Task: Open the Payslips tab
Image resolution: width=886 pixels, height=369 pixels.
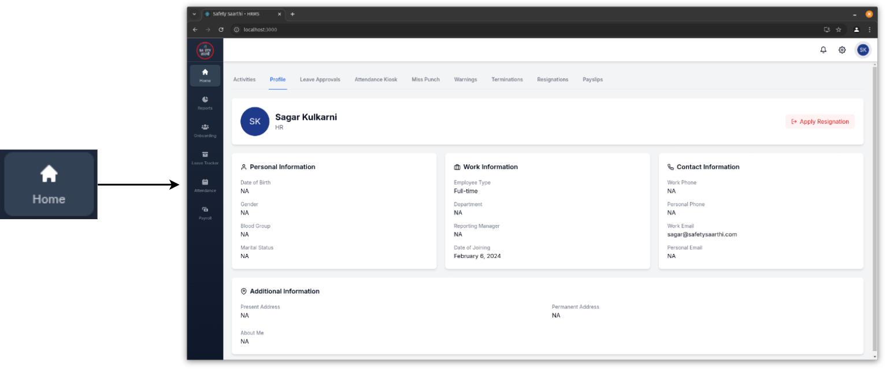Action: (x=592, y=79)
